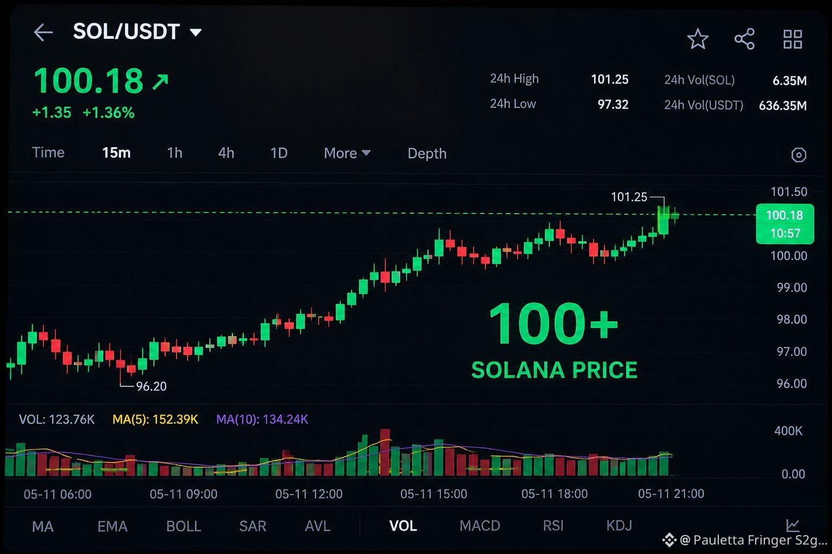832x554 pixels.
Task: Open the indicator chart icon at bottom right
Action: click(792, 525)
